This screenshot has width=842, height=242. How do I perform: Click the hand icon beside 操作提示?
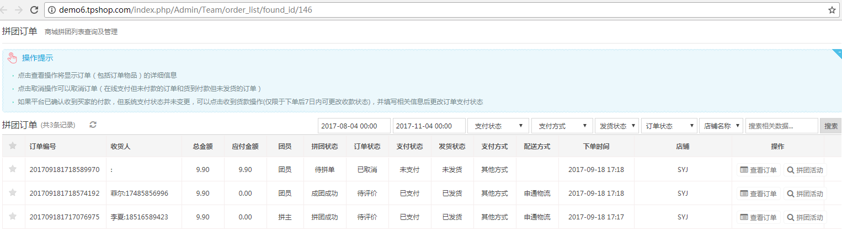[13, 58]
